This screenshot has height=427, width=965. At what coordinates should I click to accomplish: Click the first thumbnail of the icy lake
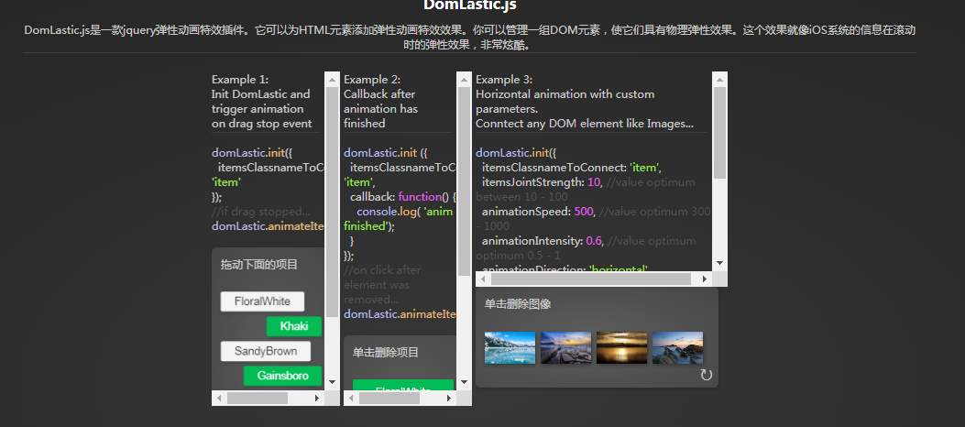(x=510, y=347)
